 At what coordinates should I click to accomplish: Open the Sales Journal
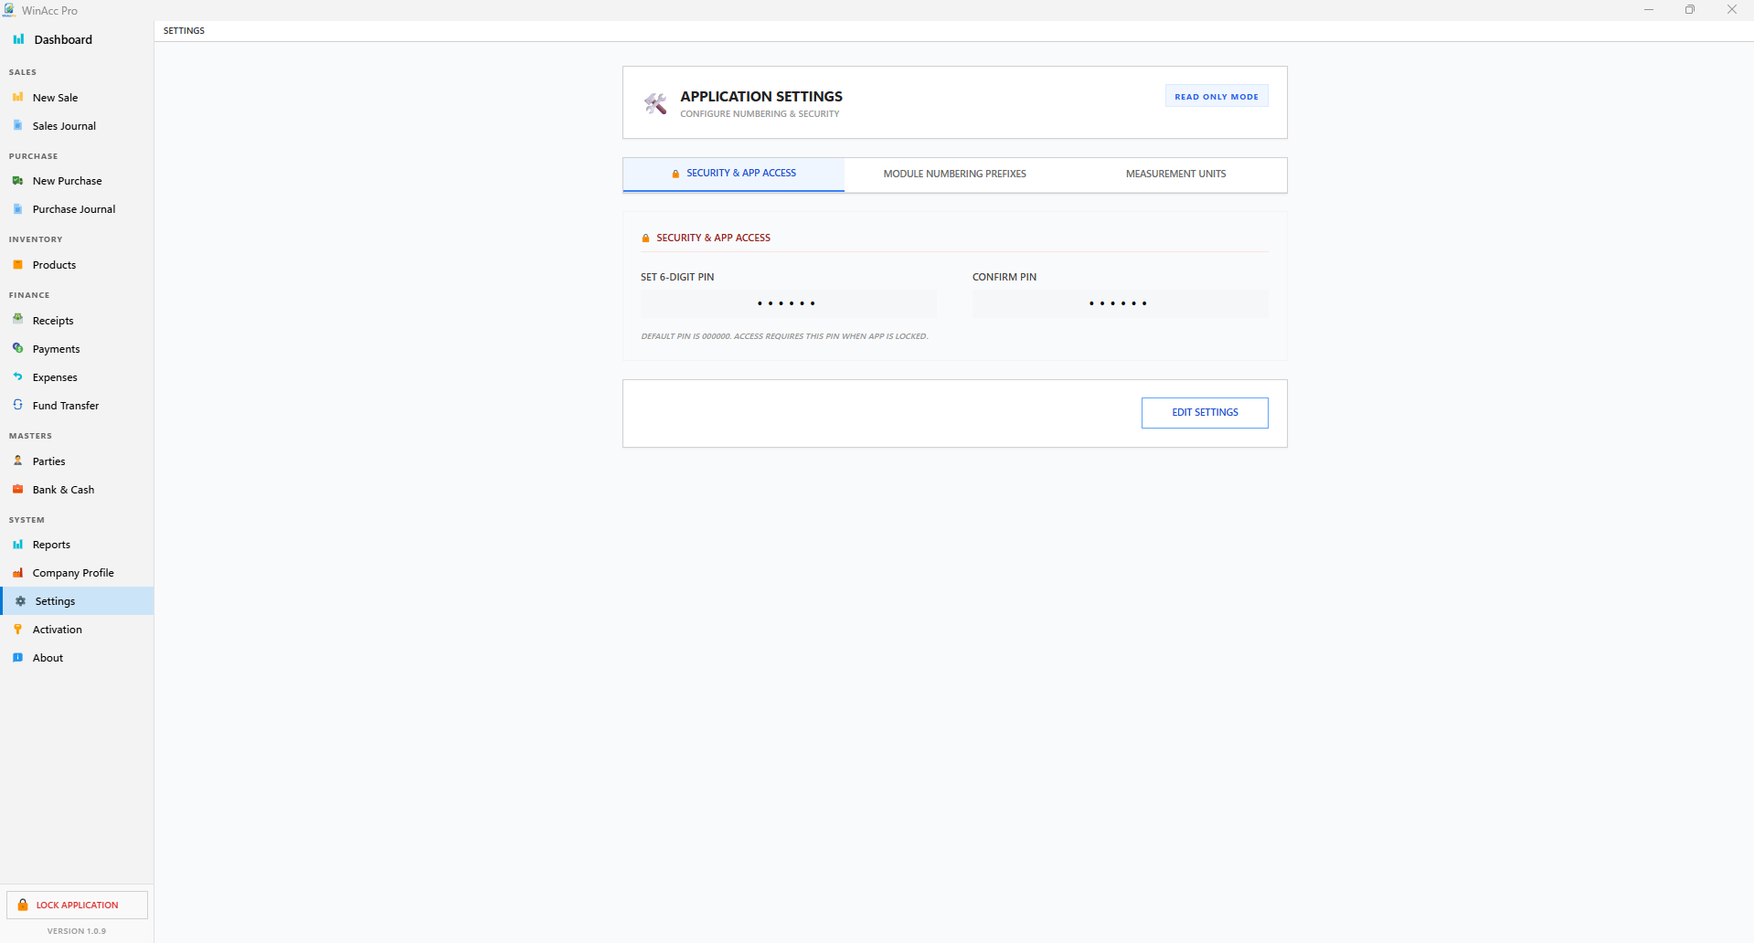click(x=77, y=125)
